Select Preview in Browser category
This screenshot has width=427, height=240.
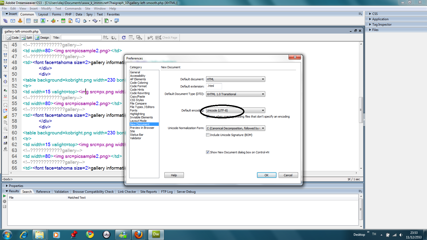click(142, 128)
